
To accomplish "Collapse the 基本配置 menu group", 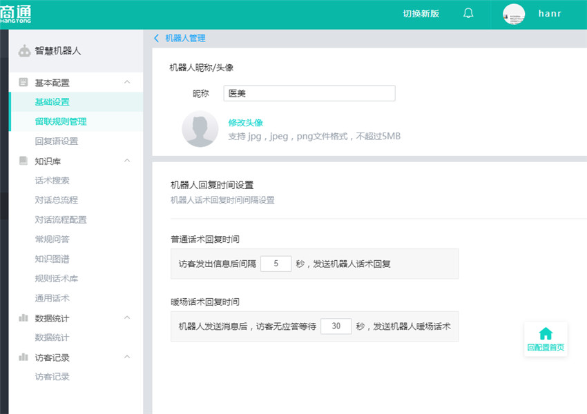I will (127, 83).
